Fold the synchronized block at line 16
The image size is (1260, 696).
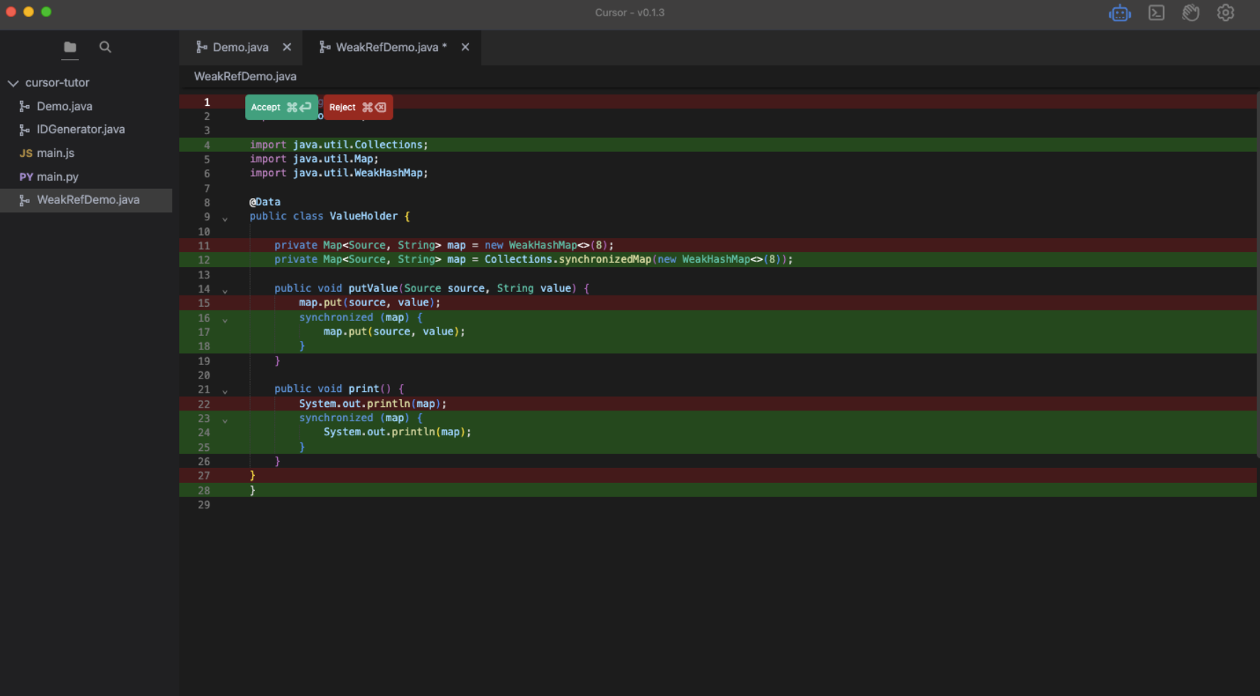point(225,320)
